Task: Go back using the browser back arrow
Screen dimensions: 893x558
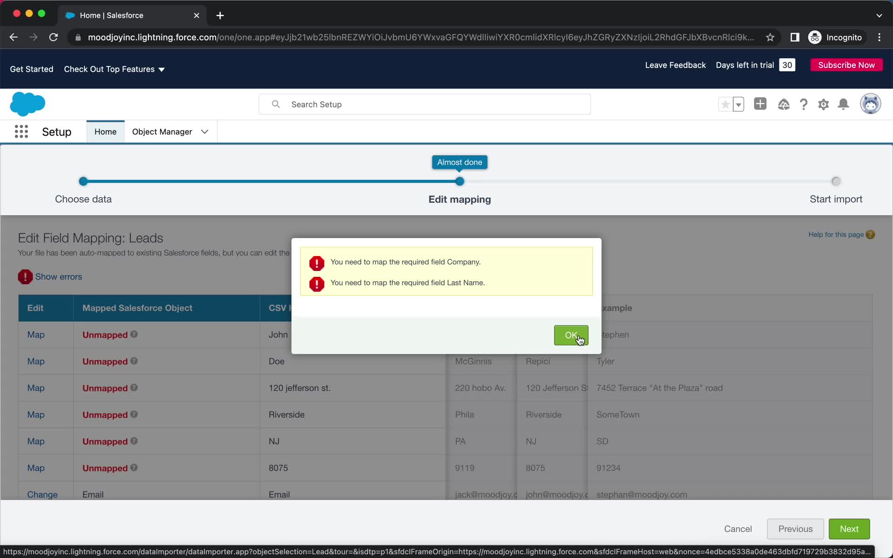Action: click(x=13, y=37)
